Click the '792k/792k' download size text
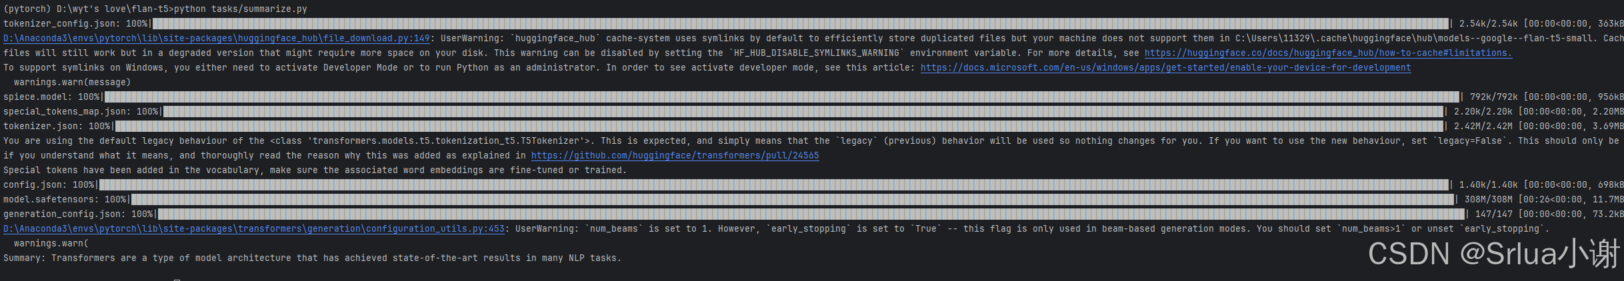 (1493, 97)
